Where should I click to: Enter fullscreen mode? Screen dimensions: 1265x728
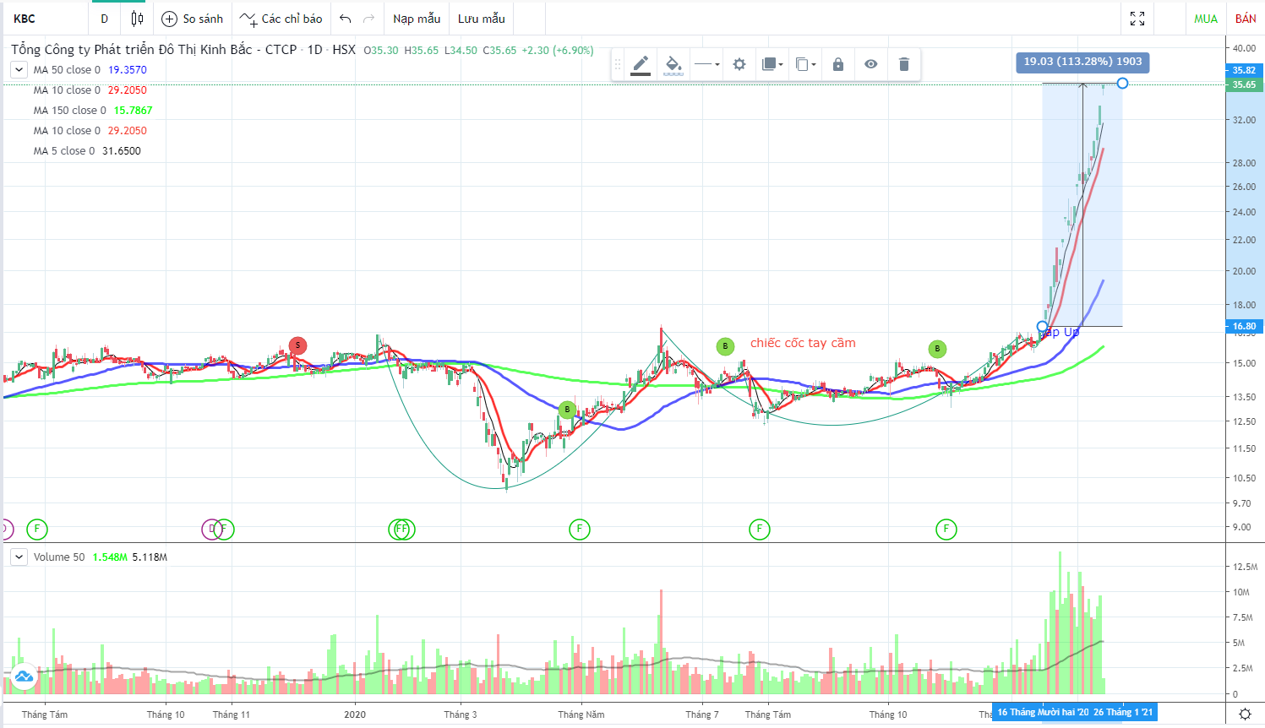click(x=1137, y=19)
